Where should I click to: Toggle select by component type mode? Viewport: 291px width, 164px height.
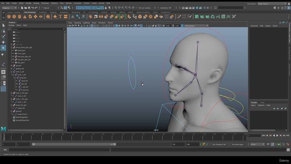[69, 8]
